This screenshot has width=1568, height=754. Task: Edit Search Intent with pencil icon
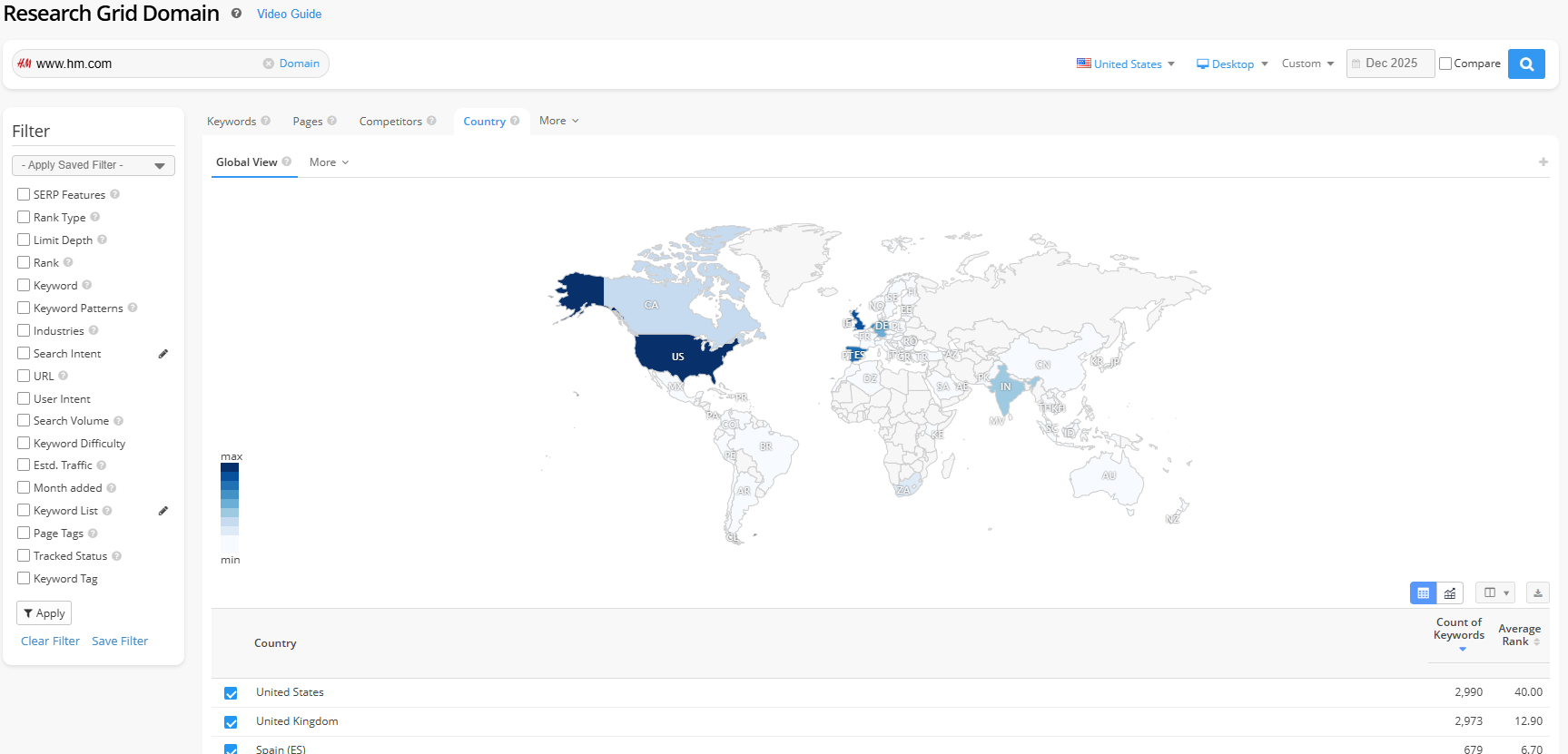[x=163, y=354]
